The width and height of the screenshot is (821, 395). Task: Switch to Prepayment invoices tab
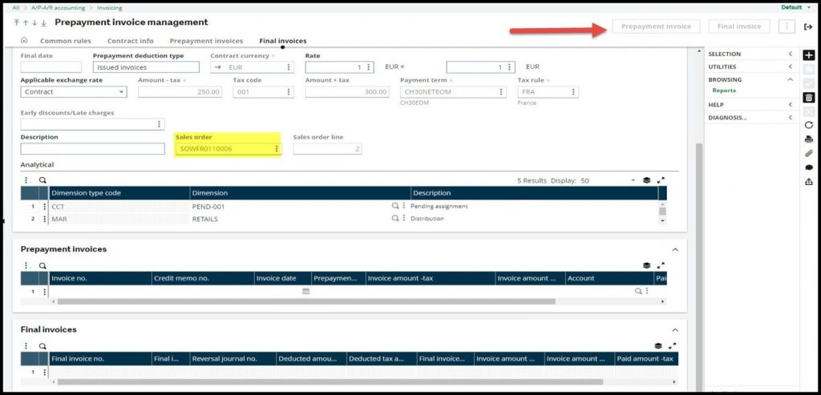[x=206, y=41]
